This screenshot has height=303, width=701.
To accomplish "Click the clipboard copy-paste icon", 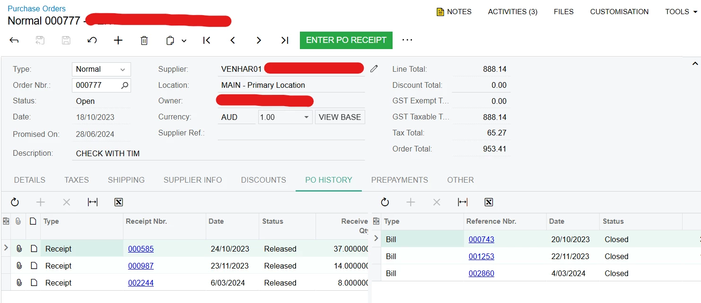I will click(x=170, y=41).
